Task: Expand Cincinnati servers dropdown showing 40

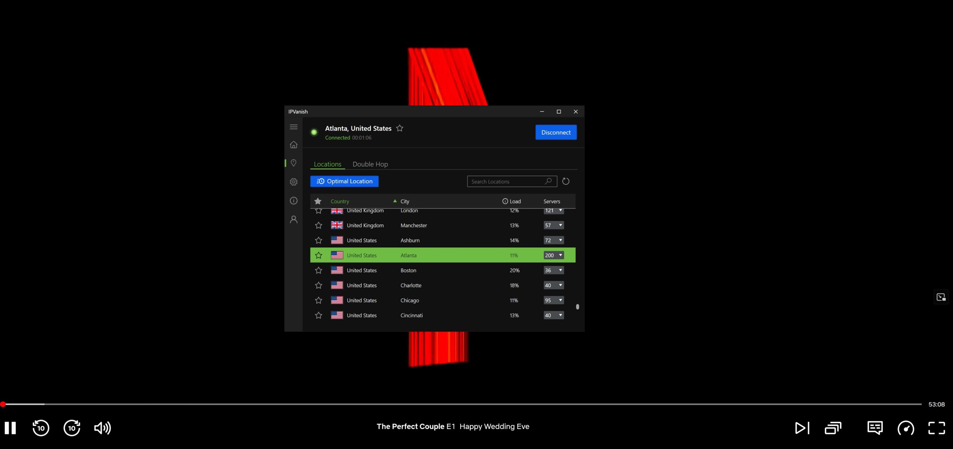Action: click(554, 315)
